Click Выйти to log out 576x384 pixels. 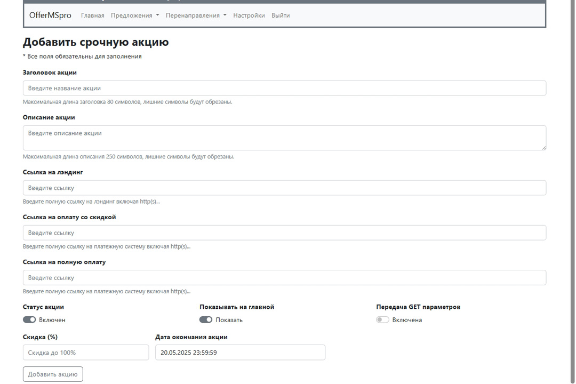pyautogui.click(x=281, y=15)
